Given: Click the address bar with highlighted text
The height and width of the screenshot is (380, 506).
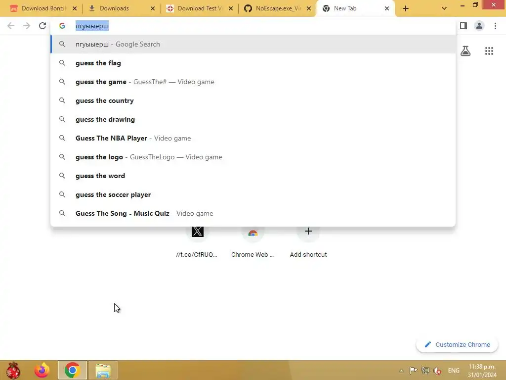Looking at the screenshot, I should 253,26.
